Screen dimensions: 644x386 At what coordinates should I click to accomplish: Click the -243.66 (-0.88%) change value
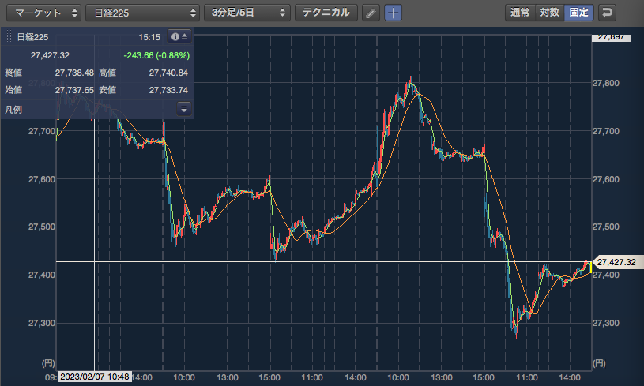156,55
